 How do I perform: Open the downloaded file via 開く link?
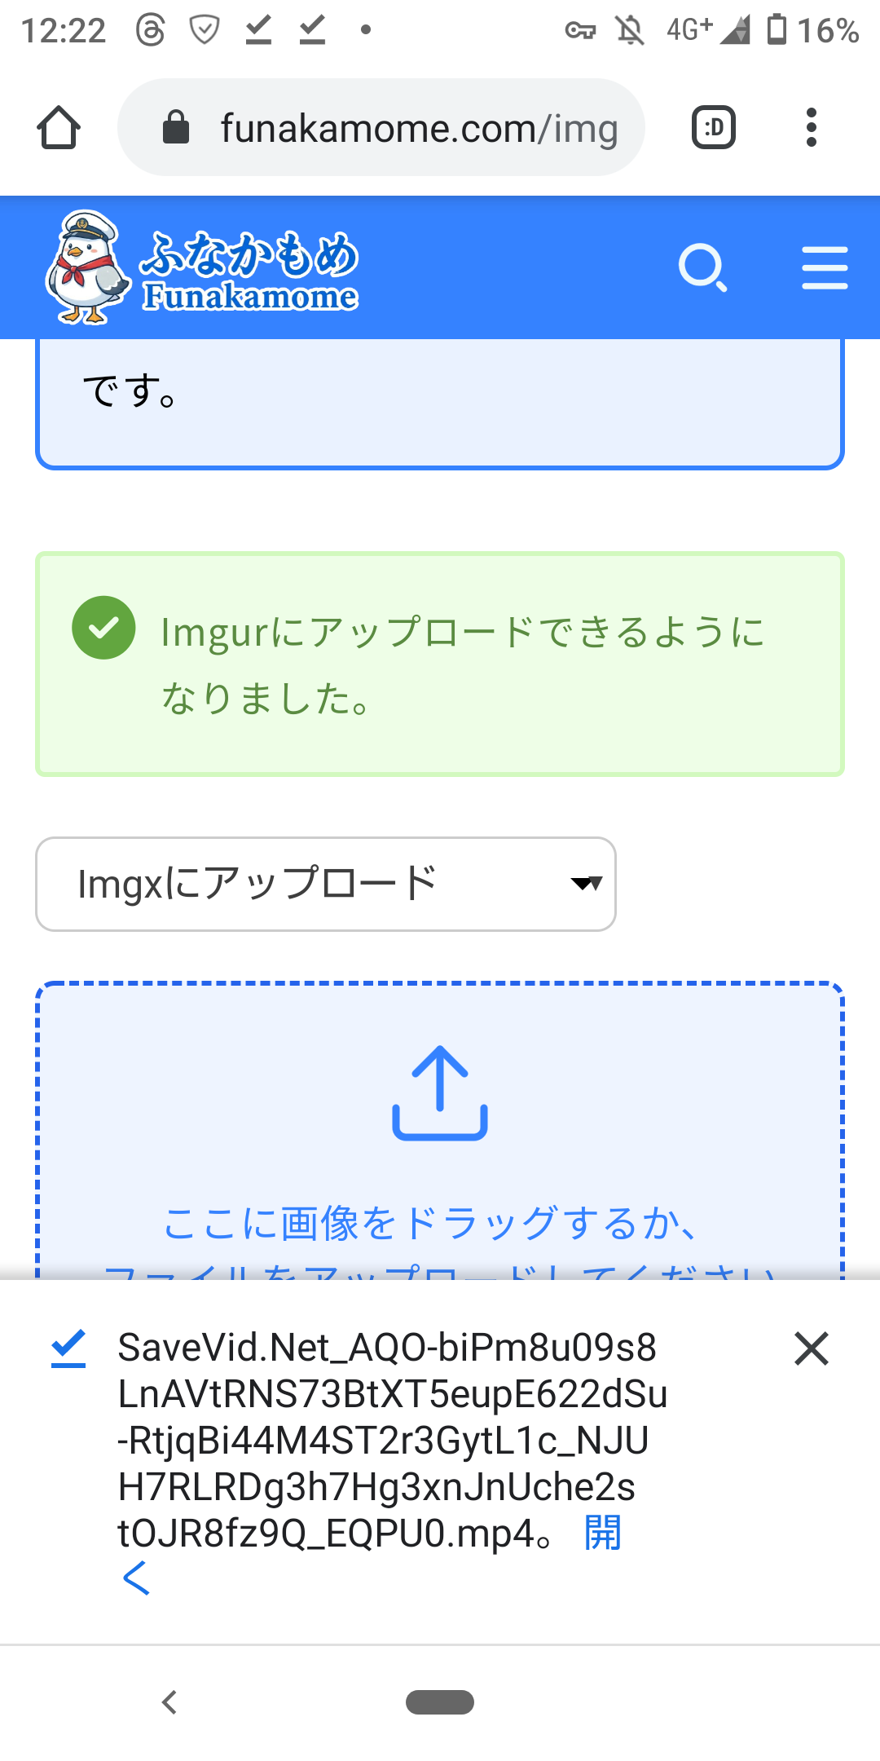(x=603, y=1534)
